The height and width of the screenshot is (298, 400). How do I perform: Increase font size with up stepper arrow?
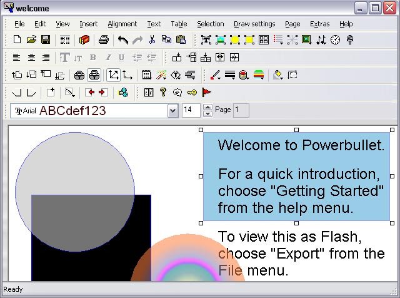[208, 107]
